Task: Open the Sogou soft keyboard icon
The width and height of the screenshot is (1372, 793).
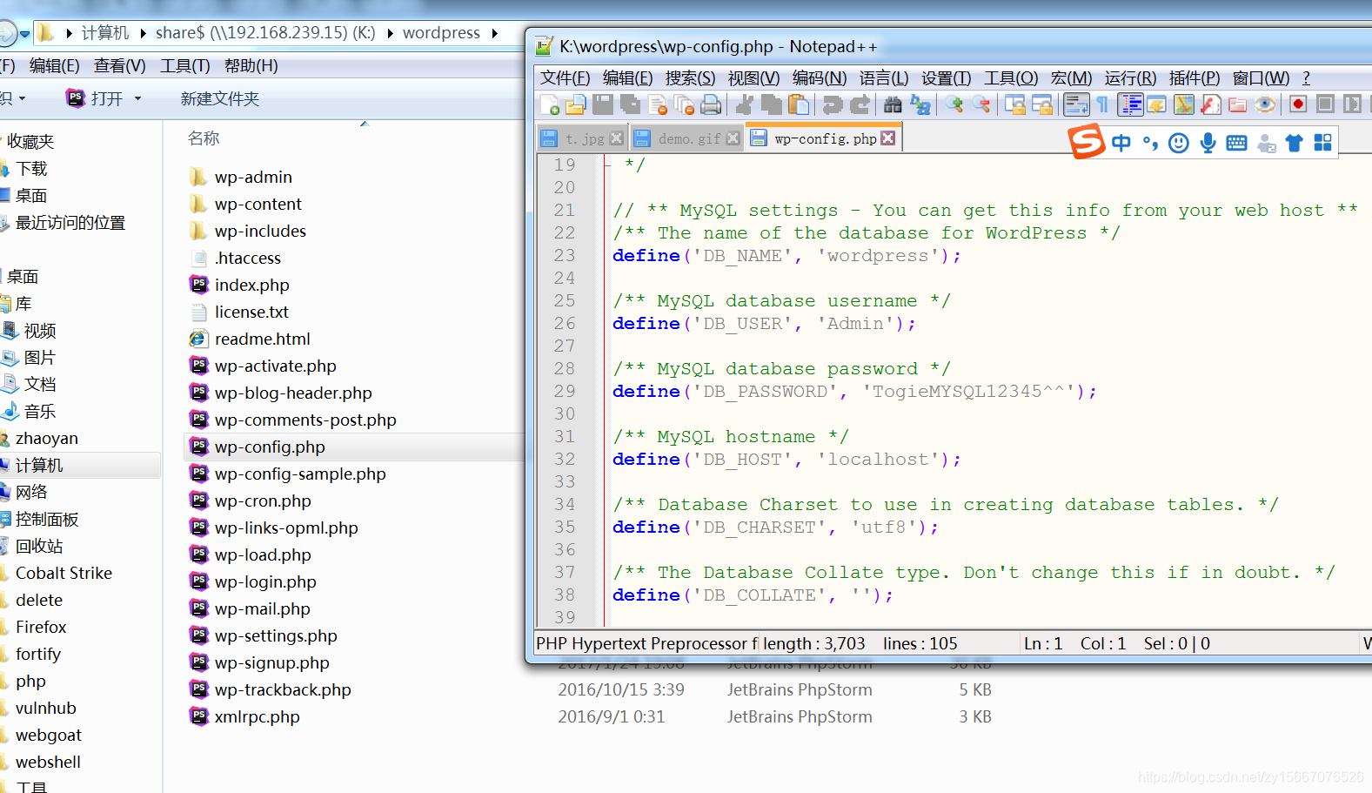Action: click(x=1236, y=143)
